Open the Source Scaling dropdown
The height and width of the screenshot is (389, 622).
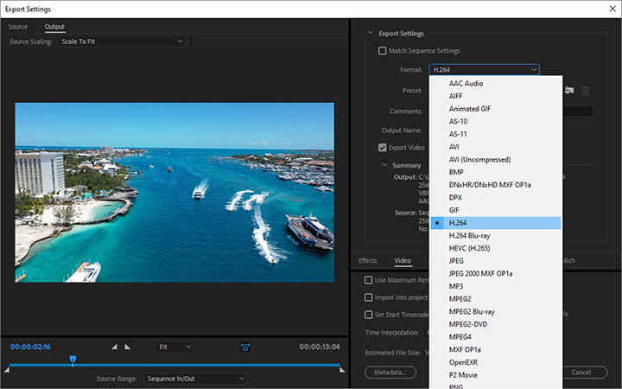point(122,41)
